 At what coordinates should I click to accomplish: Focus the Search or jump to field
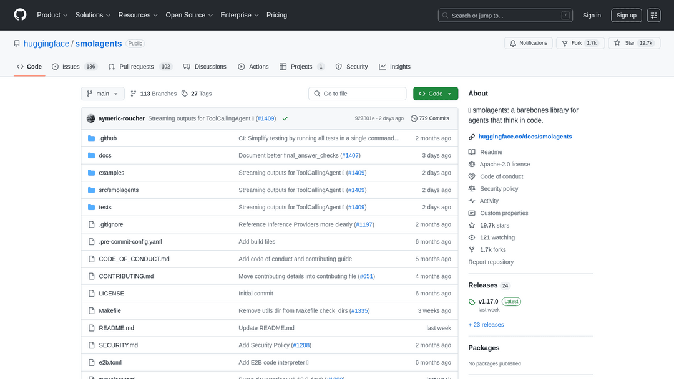click(505, 16)
